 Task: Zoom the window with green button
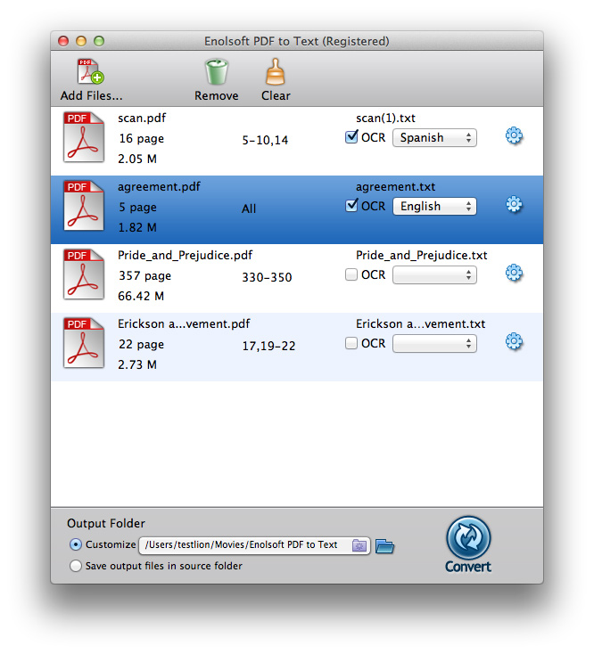[x=99, y=41]
